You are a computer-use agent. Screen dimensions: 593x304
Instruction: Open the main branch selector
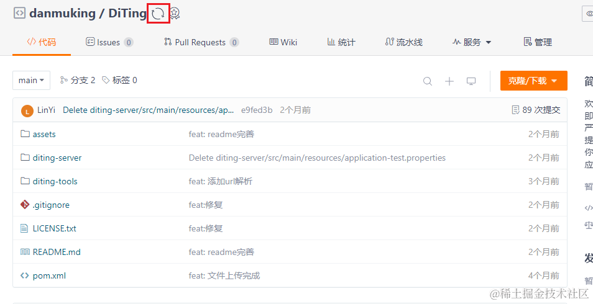click(x=31, y=81)
